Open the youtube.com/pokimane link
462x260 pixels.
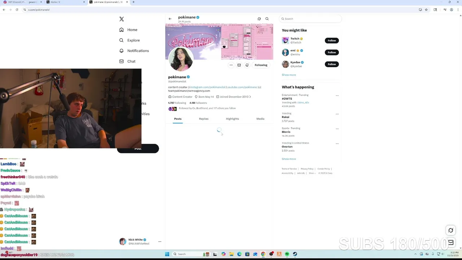click(242, 87)
